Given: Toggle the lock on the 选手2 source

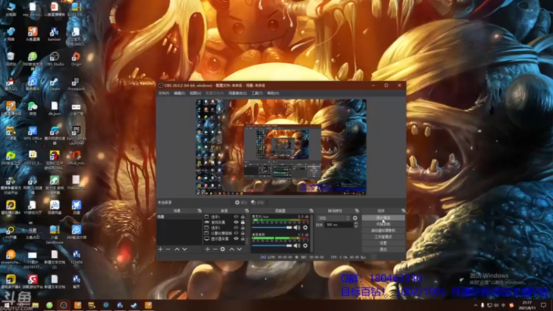Looking at the screenshot, I should [243, 228].
